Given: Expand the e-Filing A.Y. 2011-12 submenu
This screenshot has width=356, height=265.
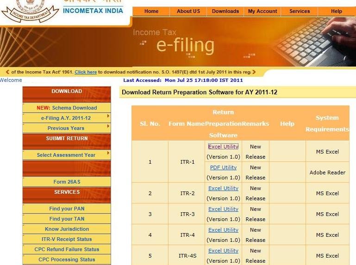Looking at the screenshot, I should pos(67,118).
